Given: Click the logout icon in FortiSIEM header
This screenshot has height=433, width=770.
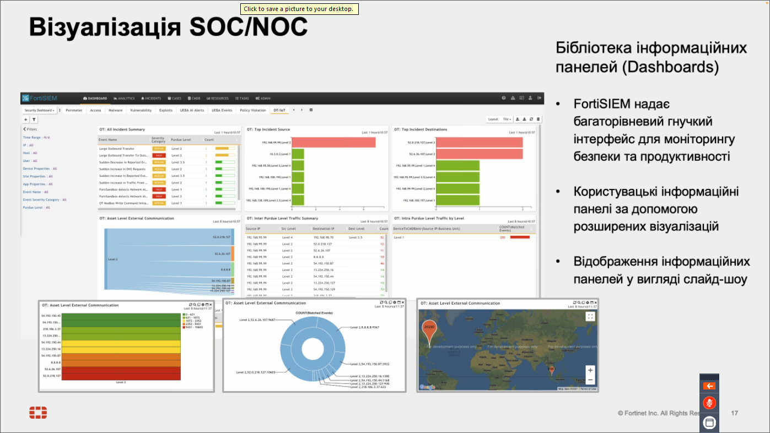Looking at the screenshot, I should click(x=539, y=98).
